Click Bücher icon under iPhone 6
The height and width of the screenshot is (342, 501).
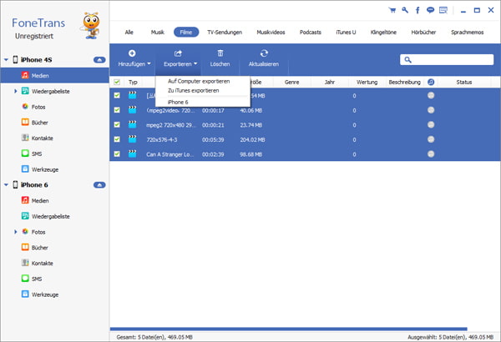[x=25, y=247]
